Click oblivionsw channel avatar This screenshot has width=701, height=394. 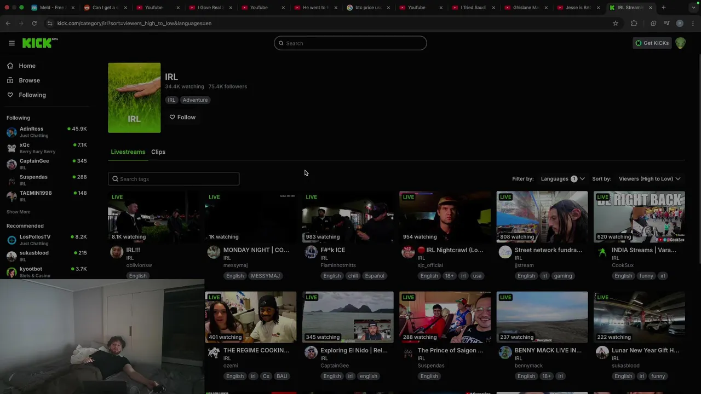coord(117,252)
